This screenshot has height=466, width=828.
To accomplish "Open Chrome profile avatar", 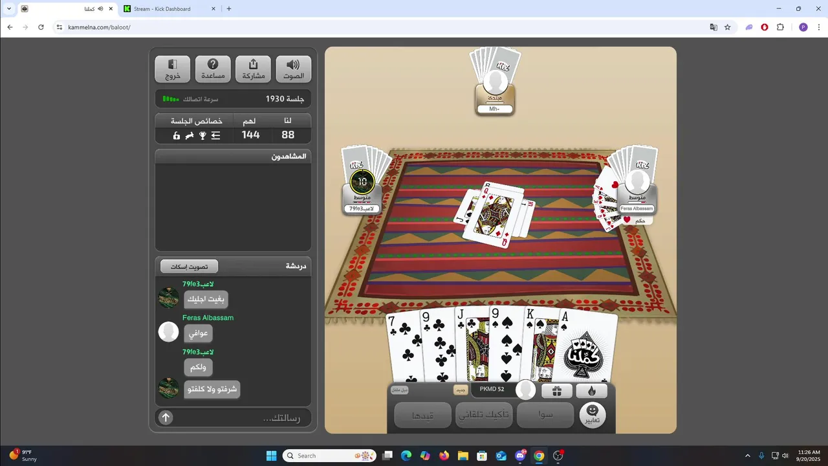I will click(x=803, y=27).
